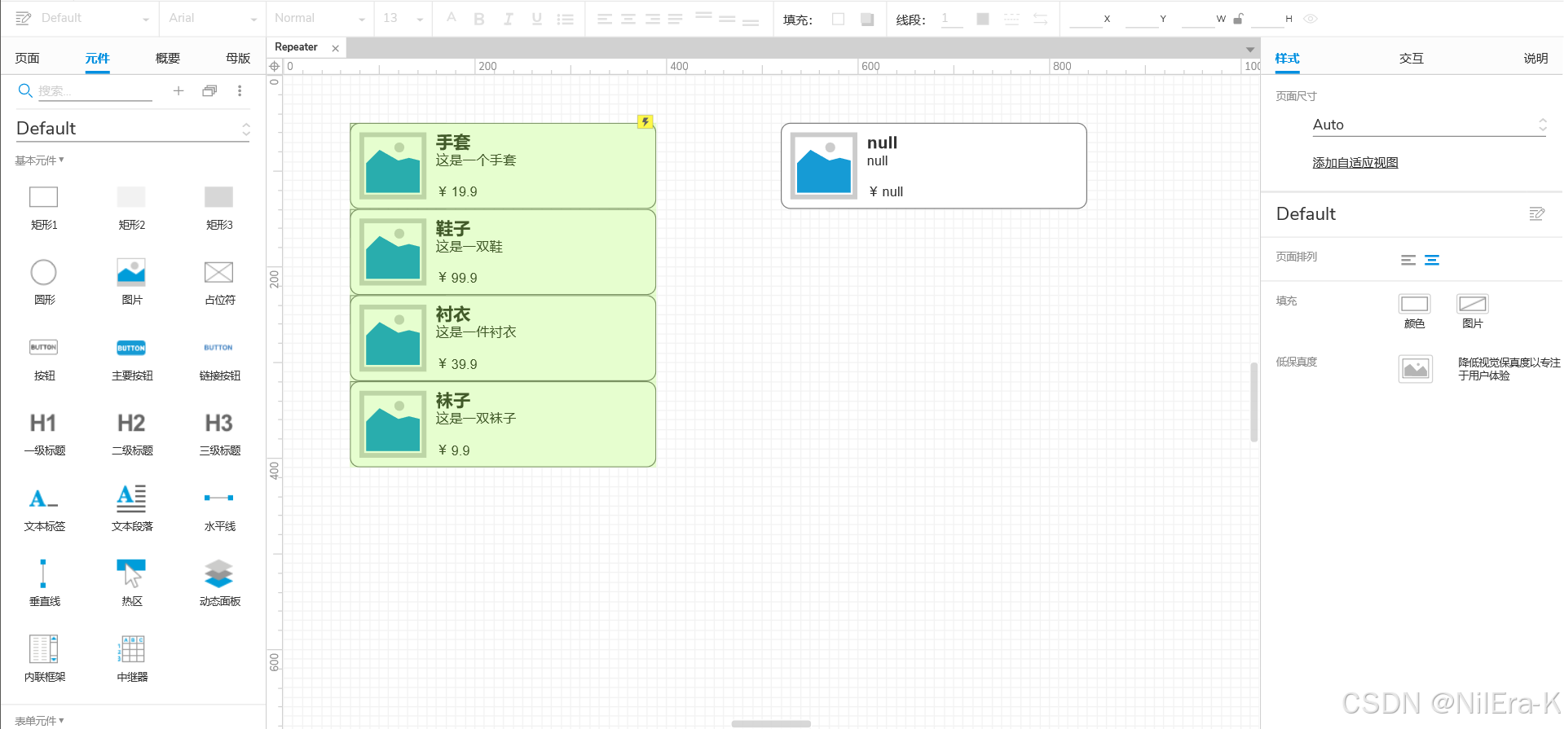Set page alignment to center

pyautogui.click(x=1432, y=260)
